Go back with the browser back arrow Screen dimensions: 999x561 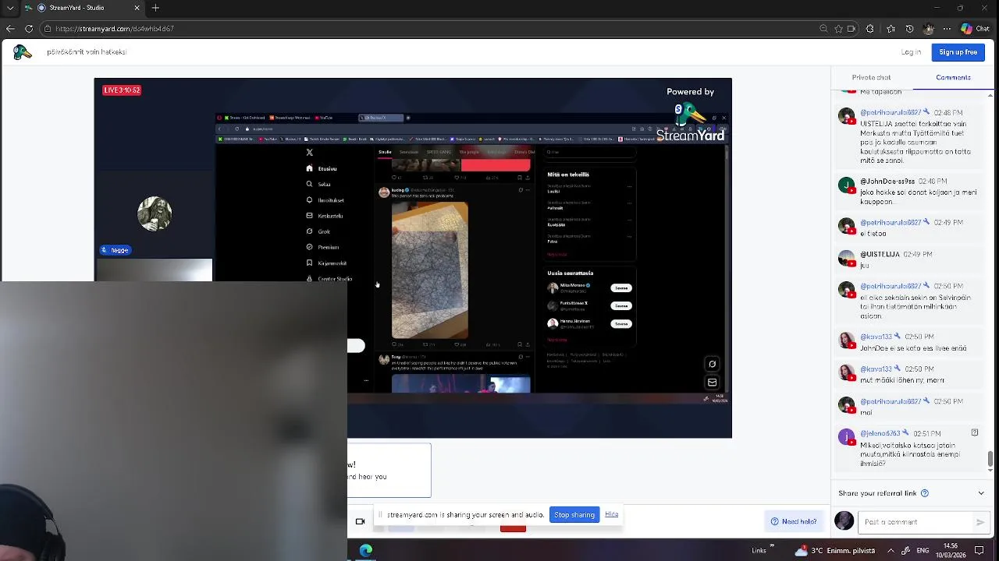[x=10, y=29]
